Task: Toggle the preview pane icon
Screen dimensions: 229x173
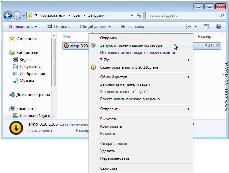Action: pyautogui.click(x=206, y=27)
